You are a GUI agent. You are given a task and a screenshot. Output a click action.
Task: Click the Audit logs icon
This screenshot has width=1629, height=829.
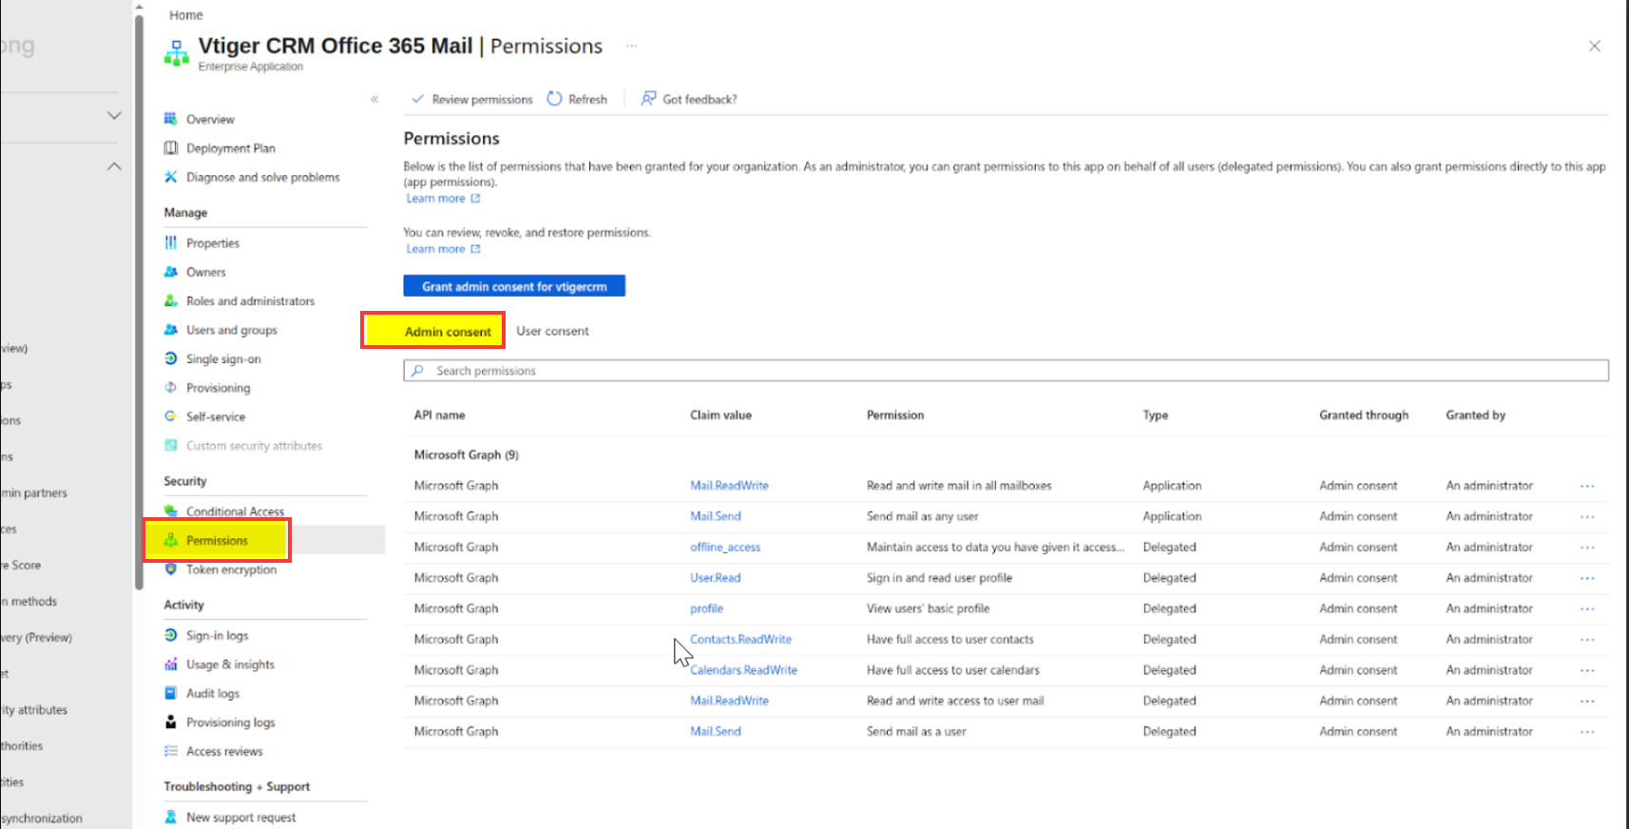point(171,693)
